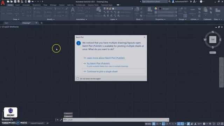
Task: Click Match Properties icon
Action: (x=150, y=12)
